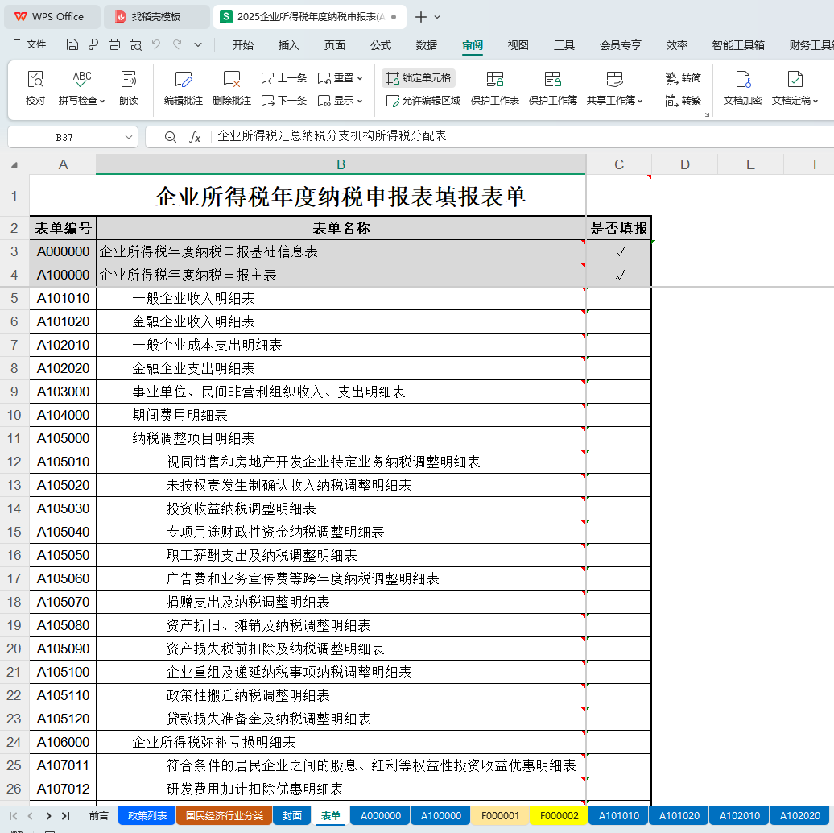Click the checkmark cell for A000000 row

(x=619, y=251)
